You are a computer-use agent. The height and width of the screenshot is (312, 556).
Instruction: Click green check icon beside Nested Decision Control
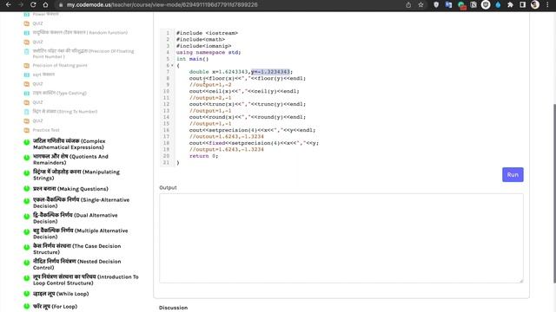(x=27, y=263)
